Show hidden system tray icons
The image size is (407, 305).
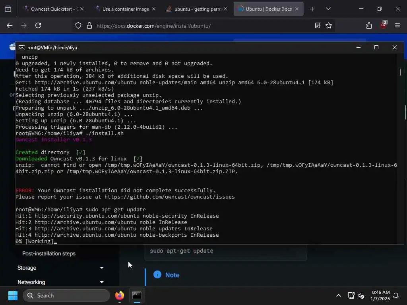tap(339, 295)
